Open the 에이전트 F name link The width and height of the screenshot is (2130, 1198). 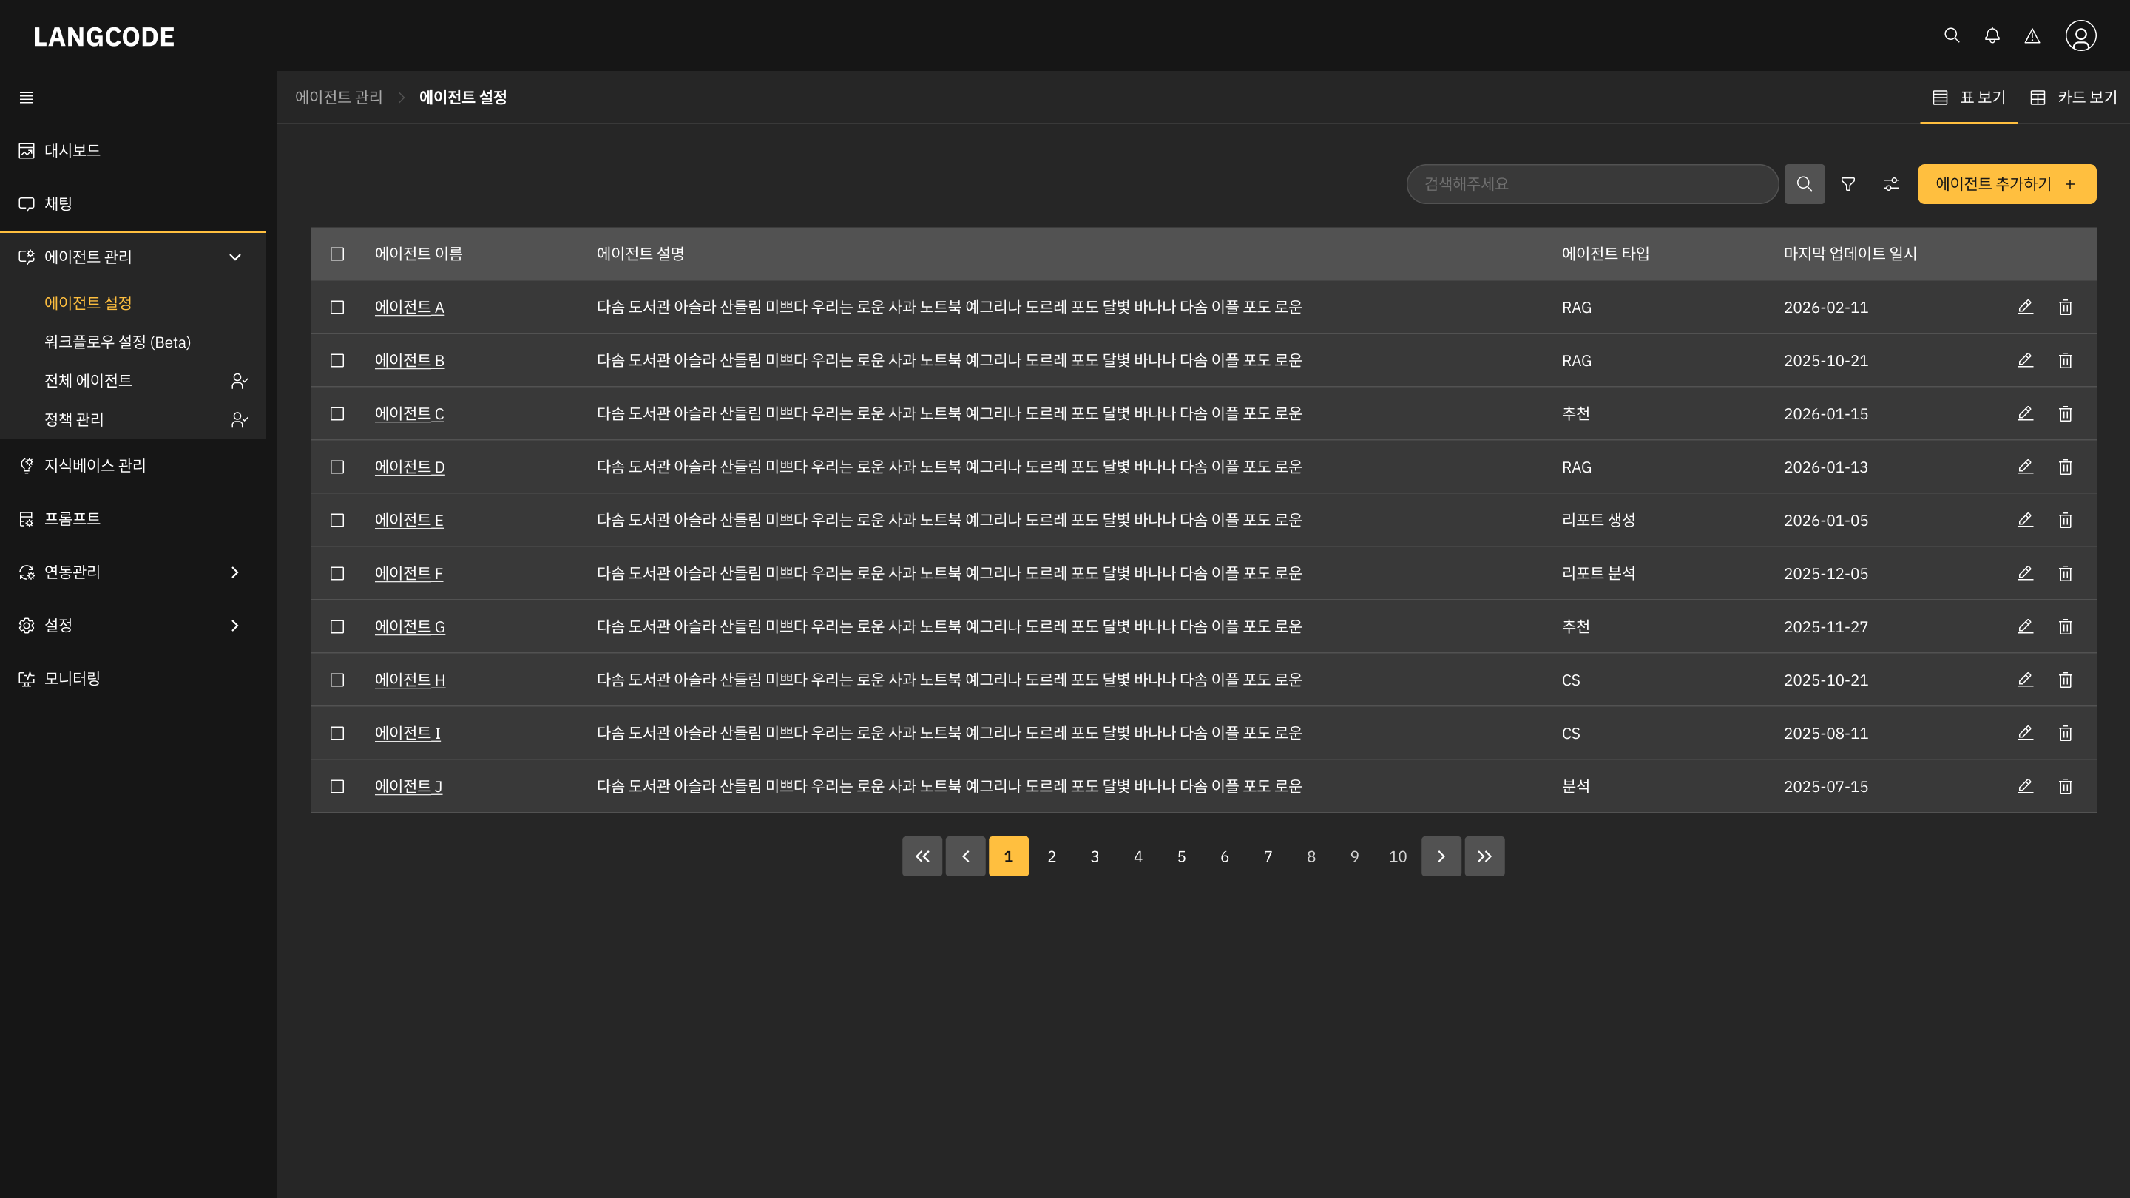[x=408, y=573]
